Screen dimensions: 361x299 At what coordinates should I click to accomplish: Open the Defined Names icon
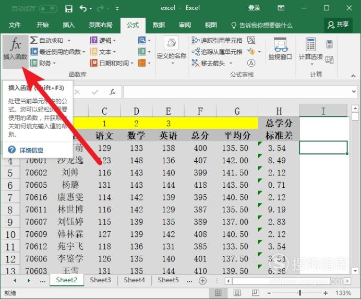point(171,43)
